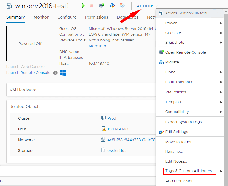Click the Launch Remote Console link
This screenshot has width=228, height=186.
(x=28, y=72)
